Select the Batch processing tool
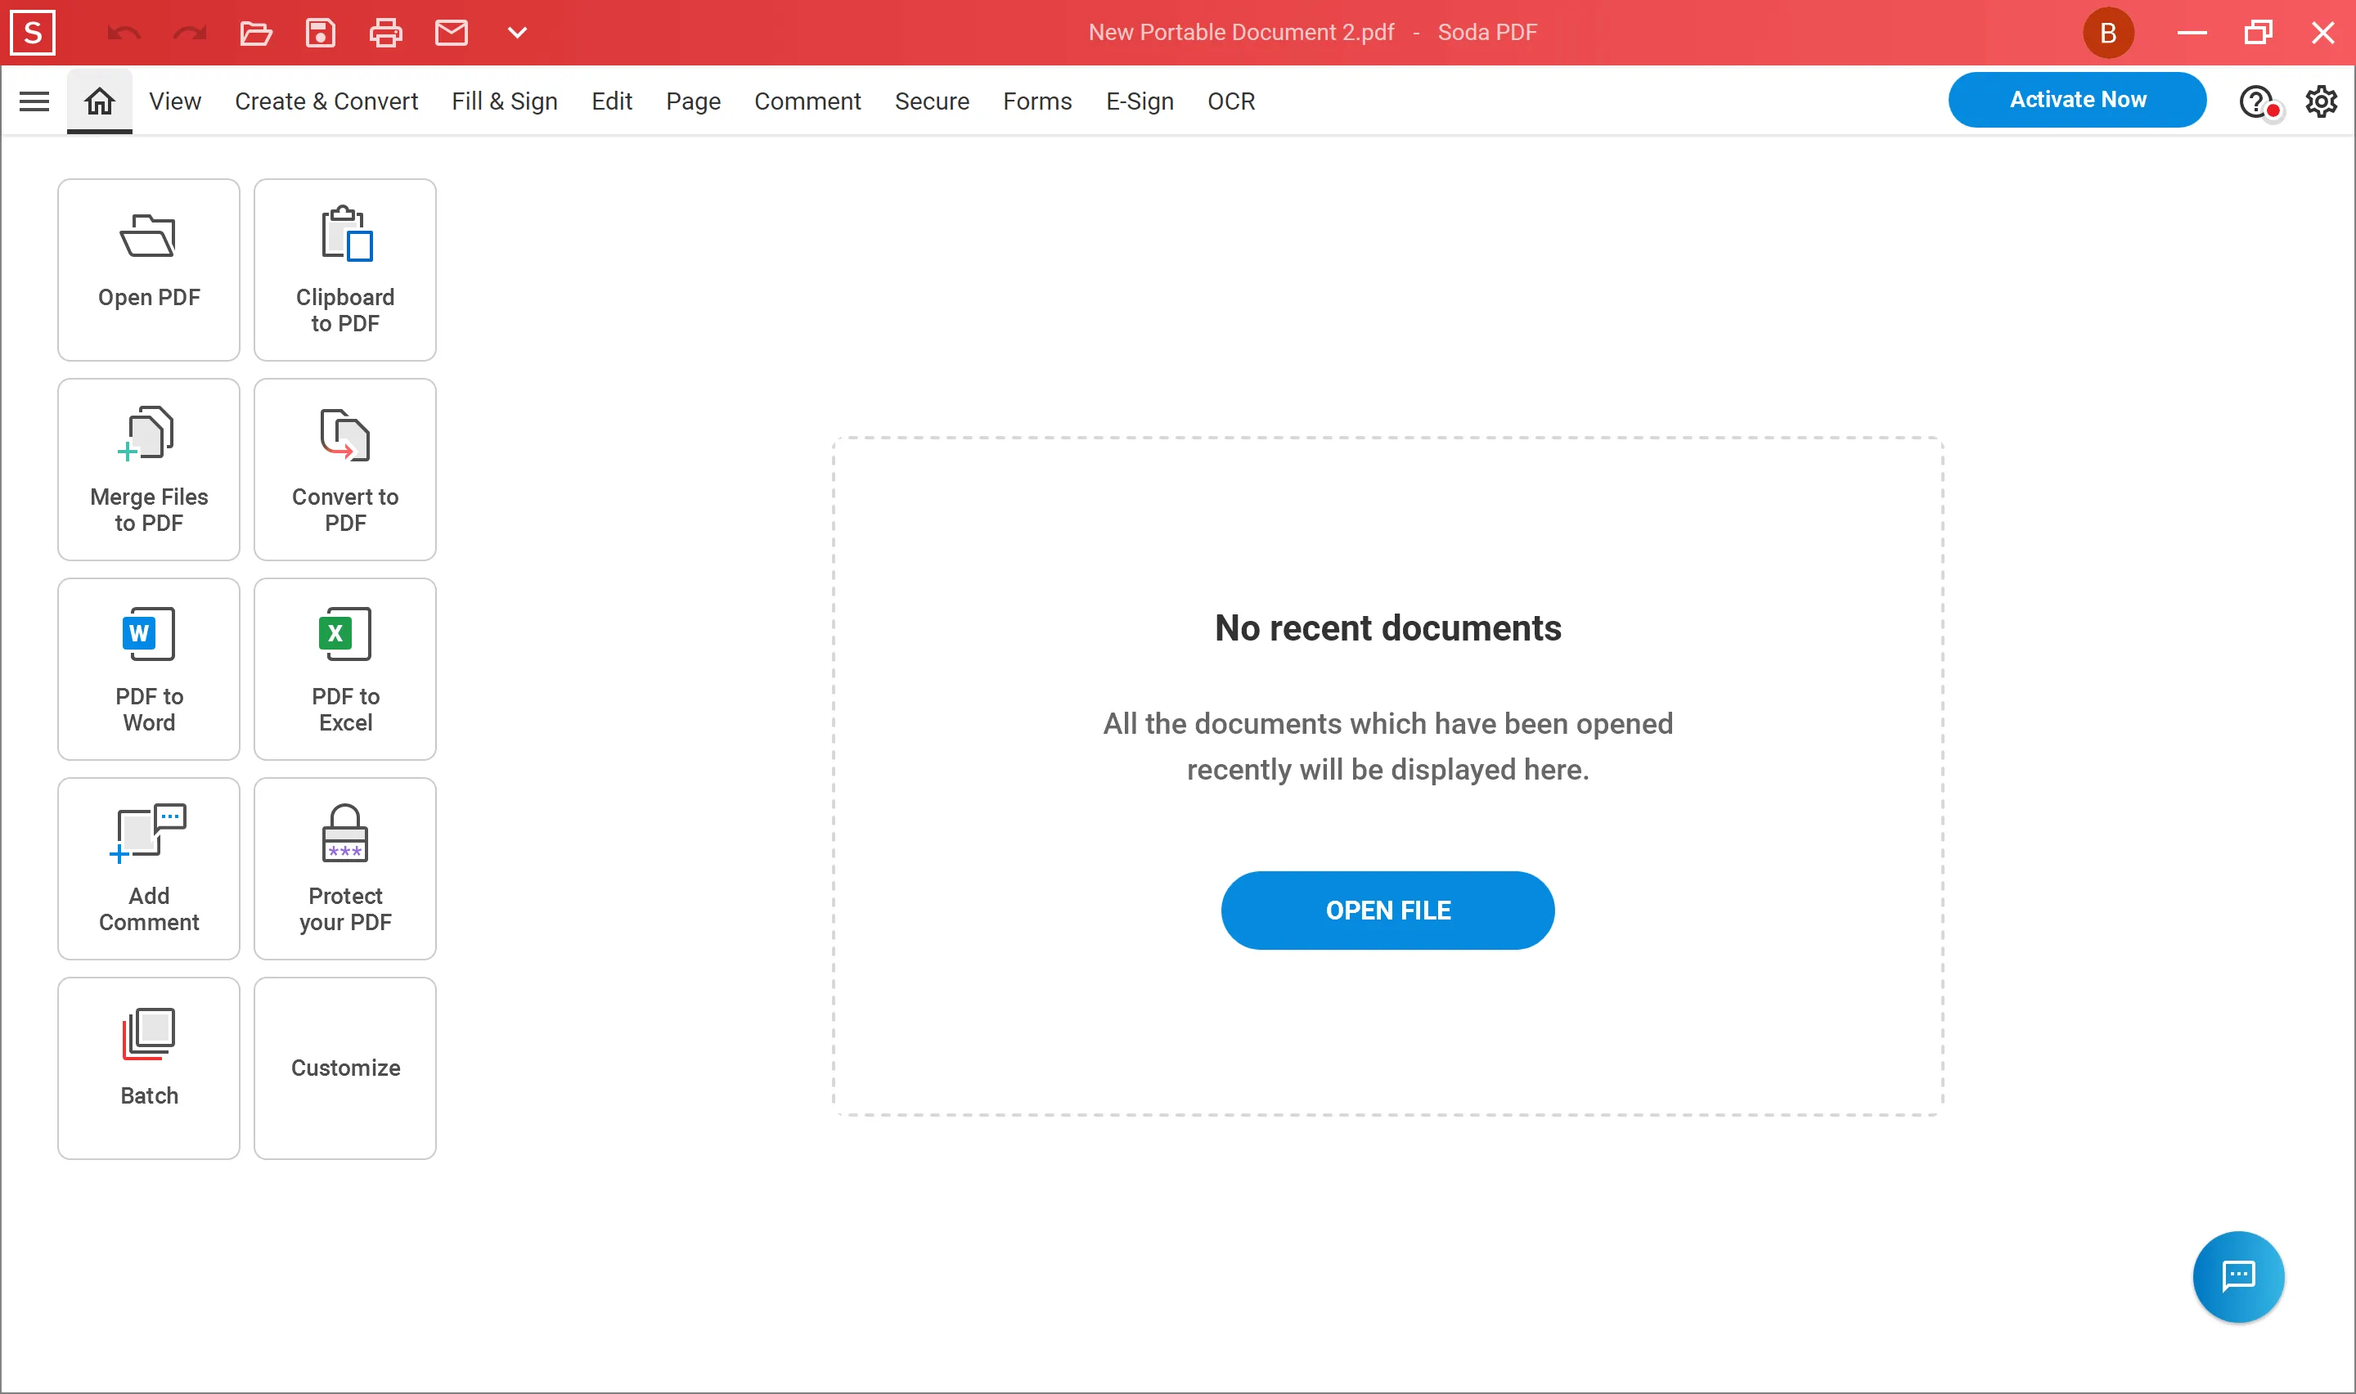 click(148, 1067)
